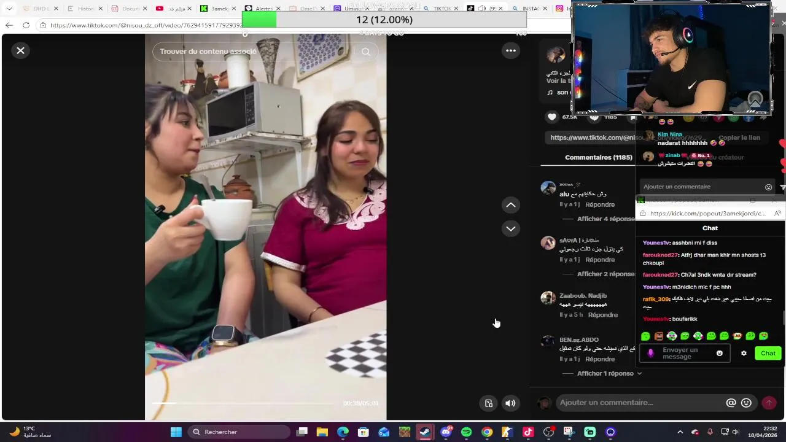
Task: Open Spotify from the taskbar
Action: click(x=466, y=432)
